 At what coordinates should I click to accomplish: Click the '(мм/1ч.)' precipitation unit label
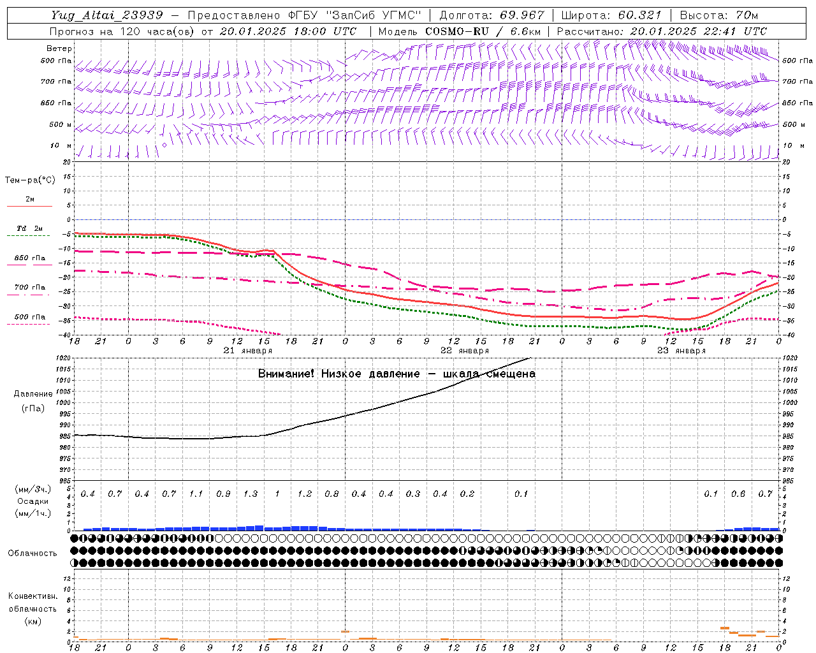33,513
